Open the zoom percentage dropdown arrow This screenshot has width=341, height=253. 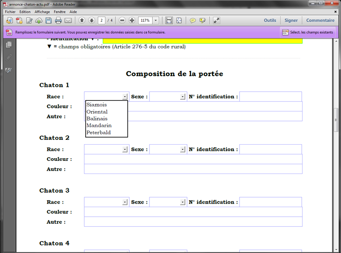[156, 21]
